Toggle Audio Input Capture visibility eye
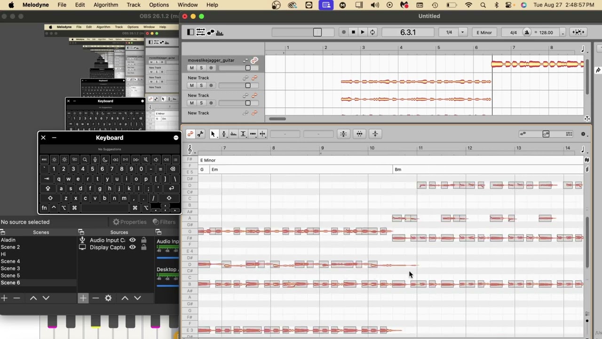The height and width of the screenshot is (339, 602). point(133,240)
